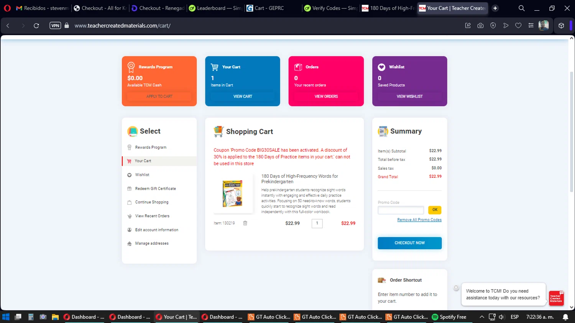Switch to Checkout - Renegade tab

(x=158, y=8)
